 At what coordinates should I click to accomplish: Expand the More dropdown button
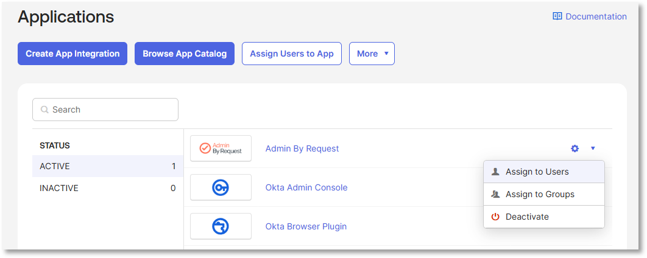pyautogui.click(x=372, y=54)
